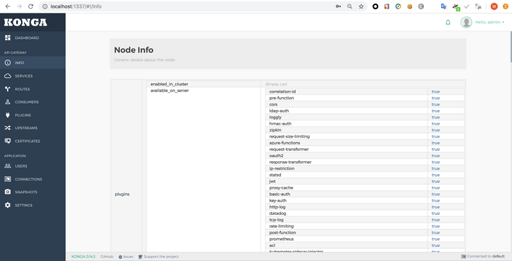Reload the page in browser
512x261 pixels.
(30, 6)
